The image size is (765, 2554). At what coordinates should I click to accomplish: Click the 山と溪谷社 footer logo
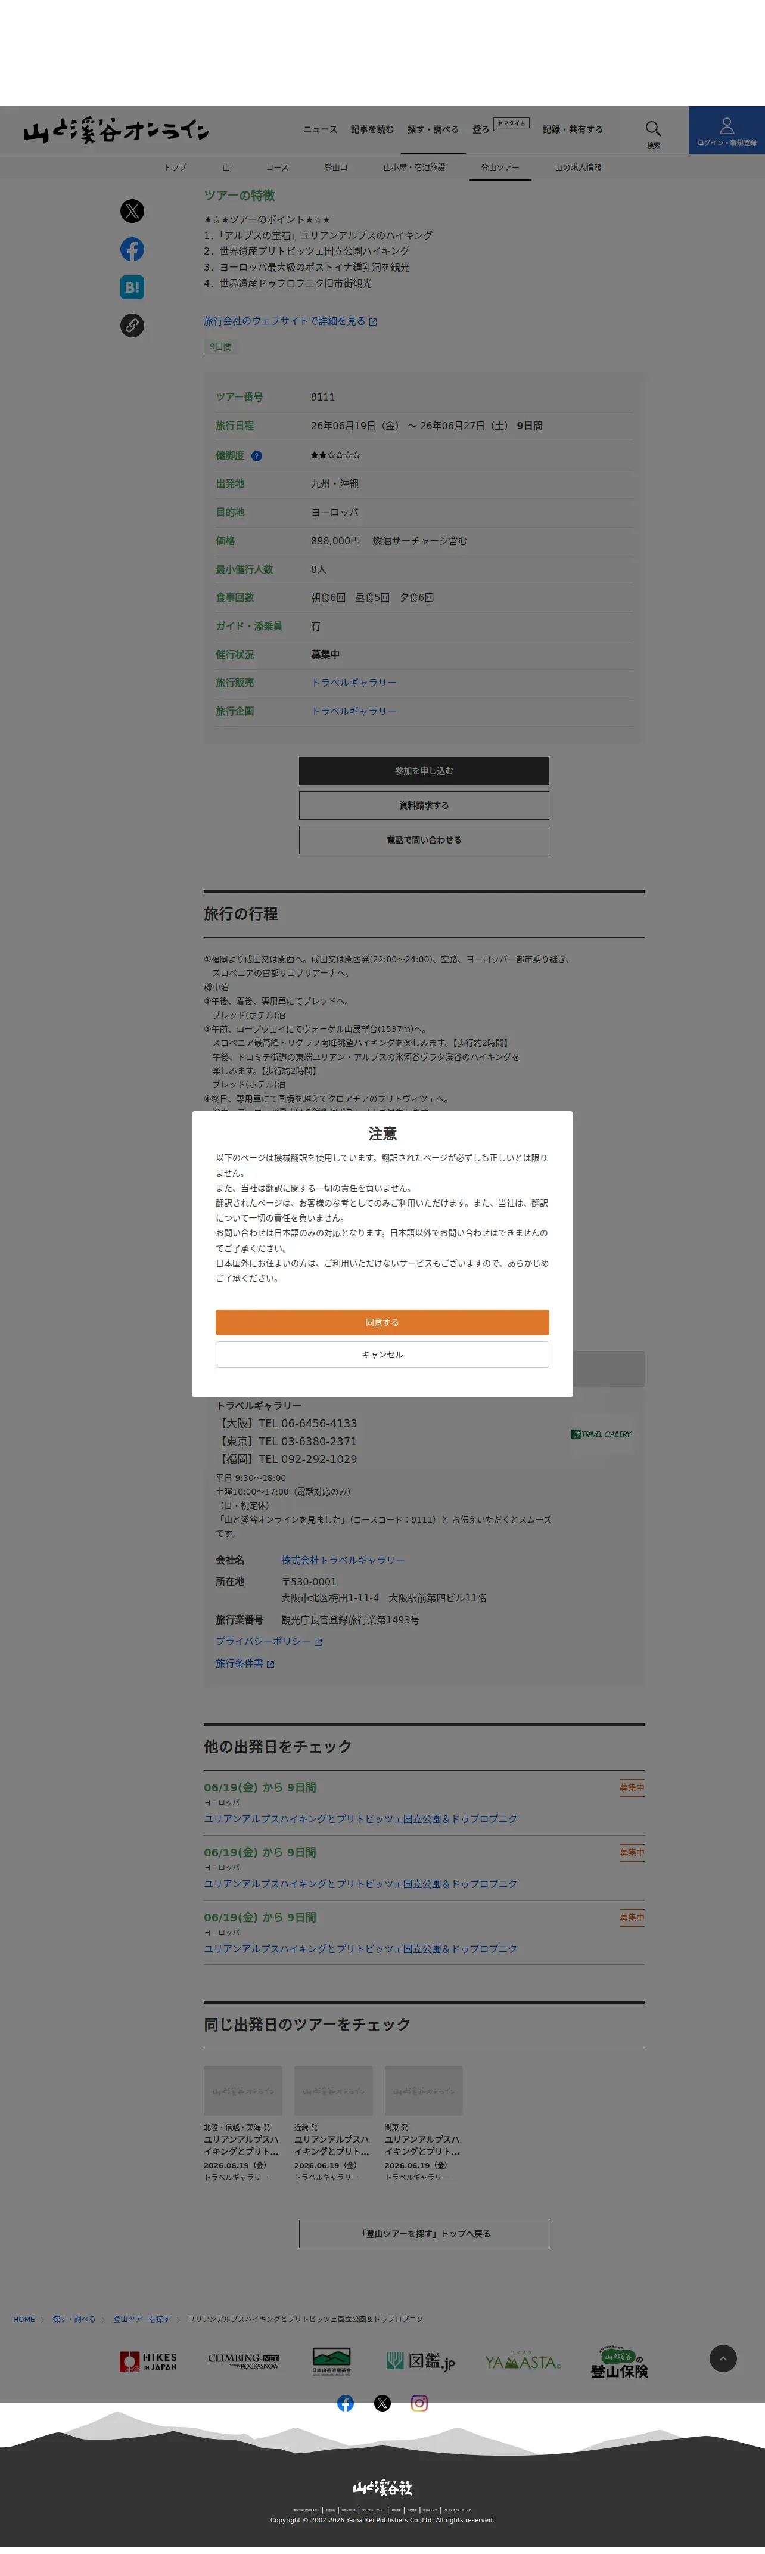[382, 2487]
